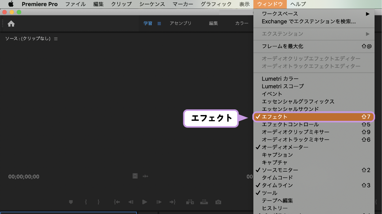
Task: Open the Source panel hamburger menu
Action: coord(56,38)
